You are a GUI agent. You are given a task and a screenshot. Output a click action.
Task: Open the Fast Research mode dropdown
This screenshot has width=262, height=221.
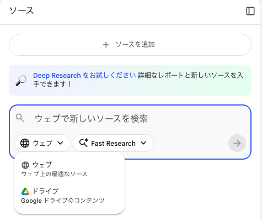[113, 143]
